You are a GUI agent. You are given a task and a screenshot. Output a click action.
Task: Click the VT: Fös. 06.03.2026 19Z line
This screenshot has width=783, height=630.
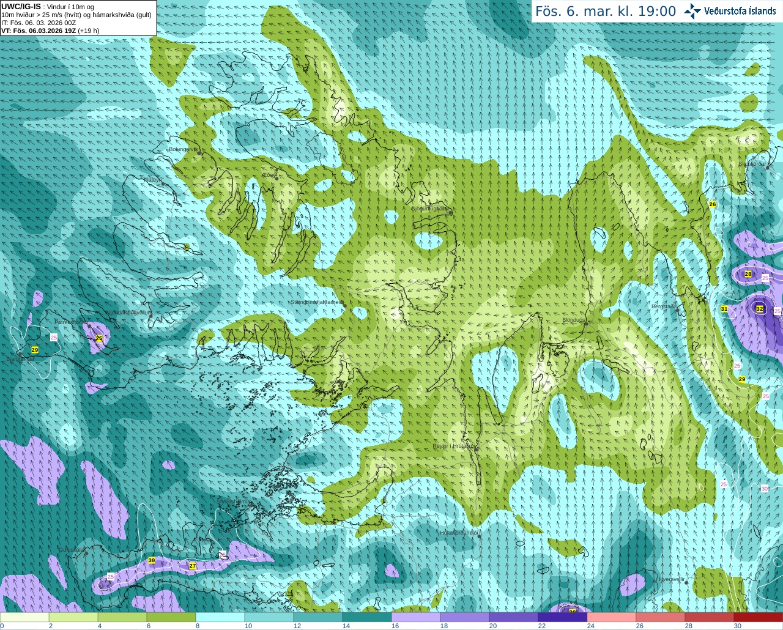click(50, 31)
